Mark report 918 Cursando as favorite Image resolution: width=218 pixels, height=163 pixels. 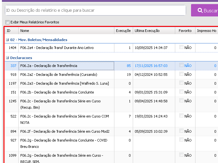[181, 74]
